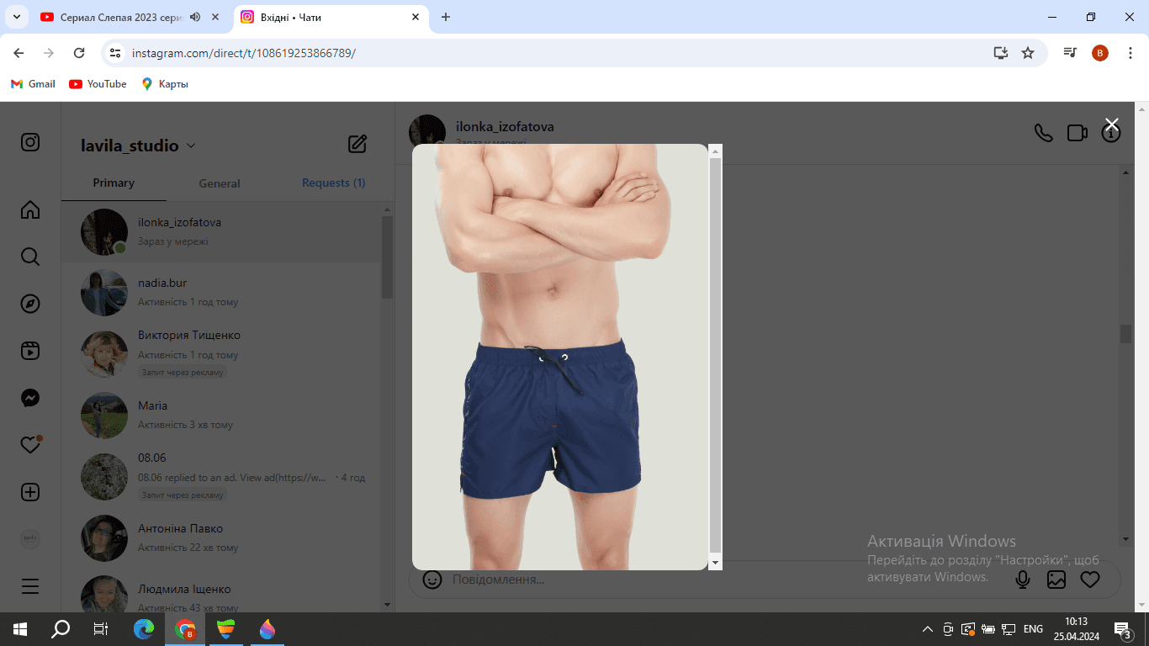Viewport: 1149px width, 646px height.
Task: Open the Gmail bookmark
Action: pos(33,84)
